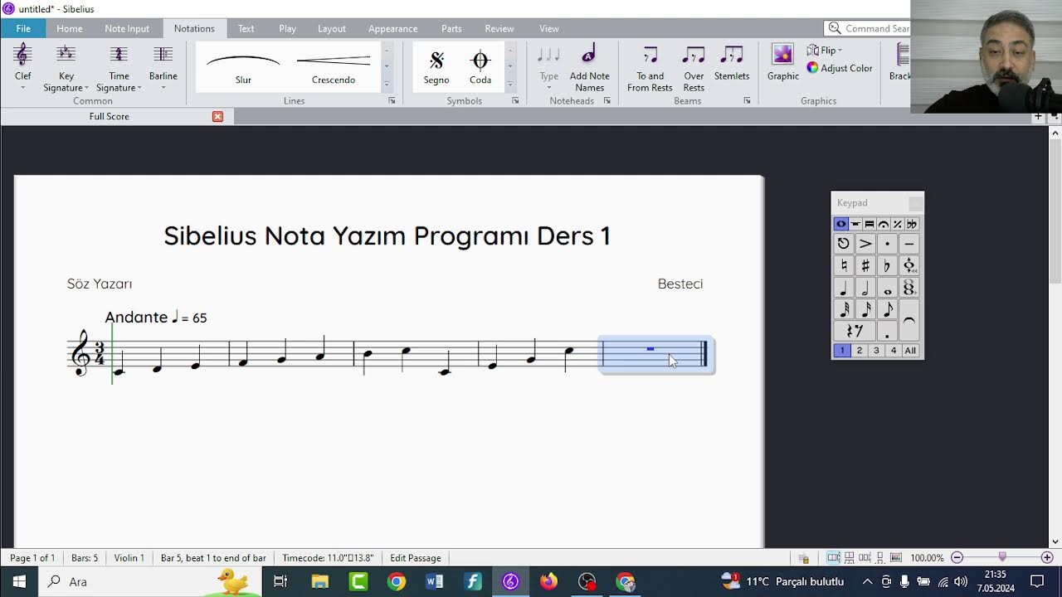Open the Home ribbon tab
The height and width of the screenshot is (597, 1062).
click(x=70, y=28)
